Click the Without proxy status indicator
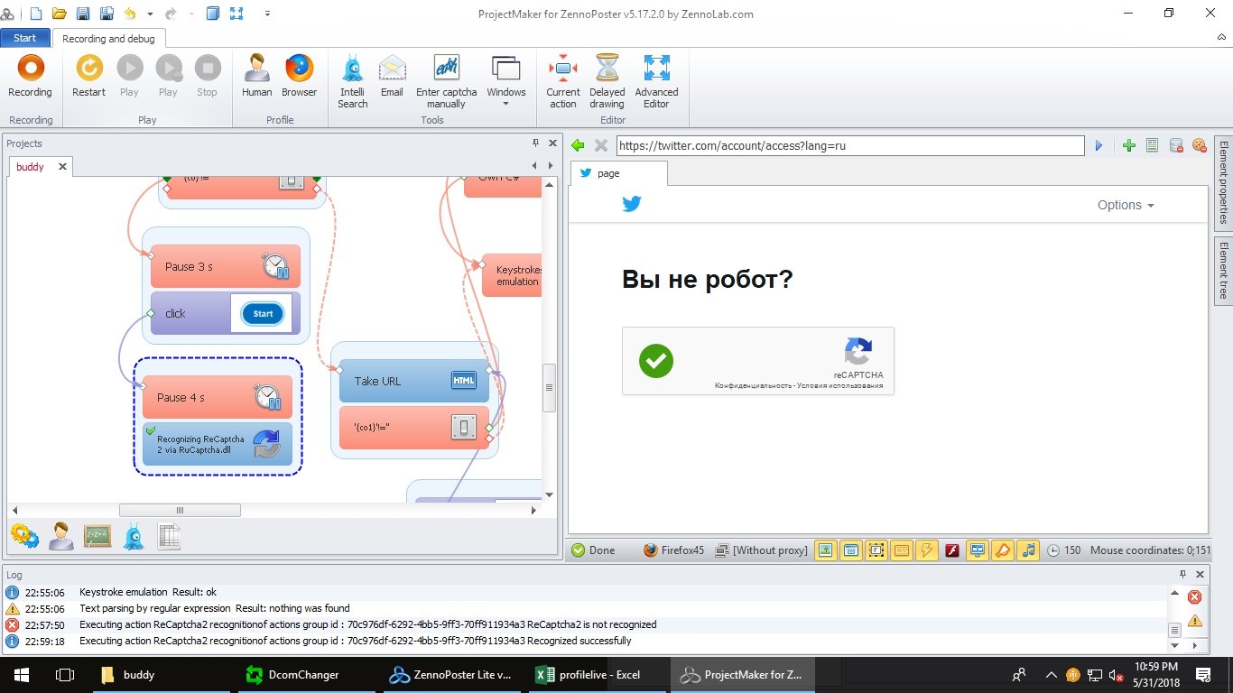This screenshot has width=1233, height=693. tap(762, 550)
